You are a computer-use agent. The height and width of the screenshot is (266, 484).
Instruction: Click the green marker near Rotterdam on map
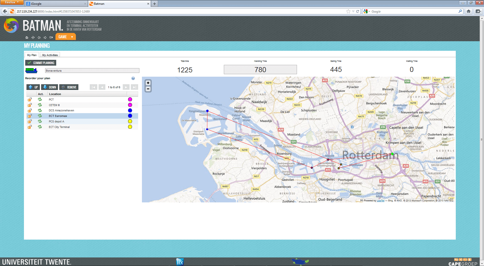tap(392, 154)
